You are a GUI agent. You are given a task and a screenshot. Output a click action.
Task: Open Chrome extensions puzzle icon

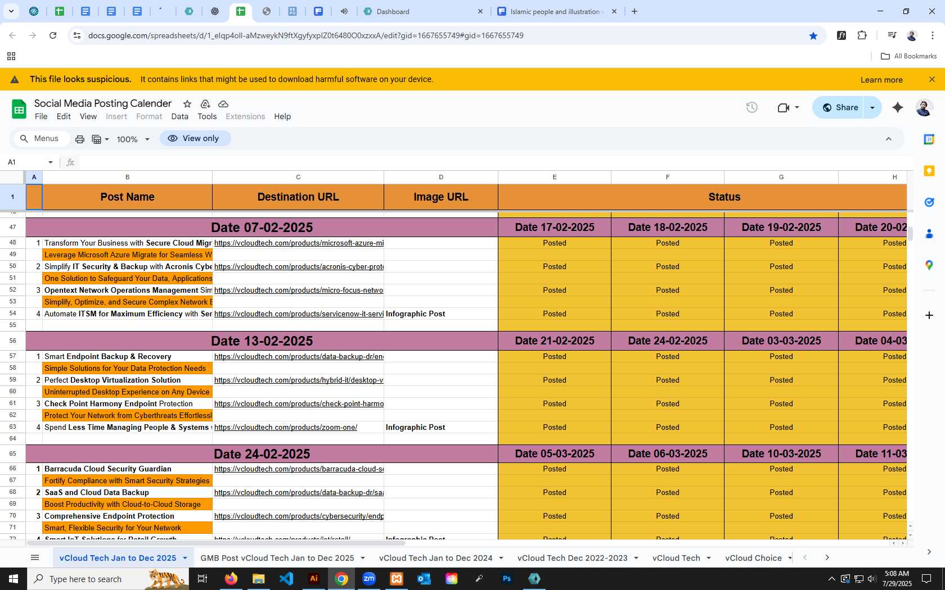point(862,35)
